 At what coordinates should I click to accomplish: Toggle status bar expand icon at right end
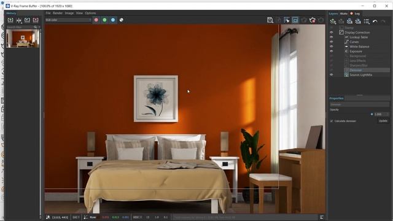322,217
